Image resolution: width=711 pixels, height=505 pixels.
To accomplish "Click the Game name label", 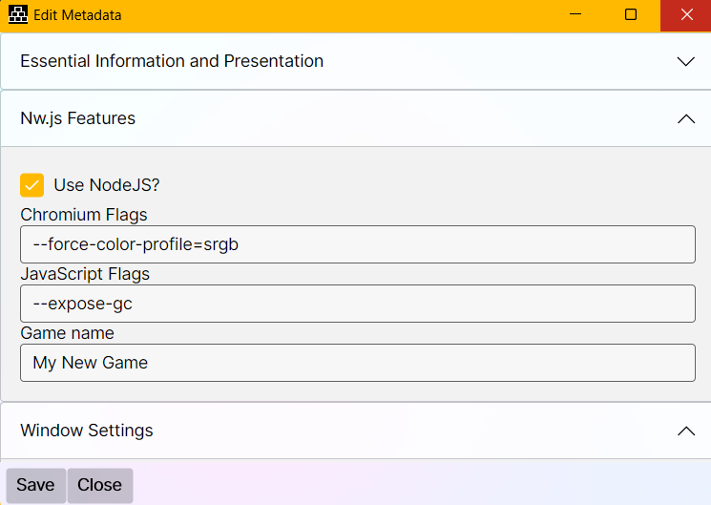I will (x=67, y=333).
